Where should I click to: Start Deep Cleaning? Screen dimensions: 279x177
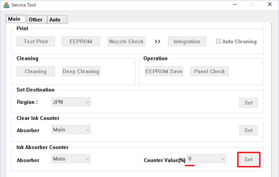(81, 71)
